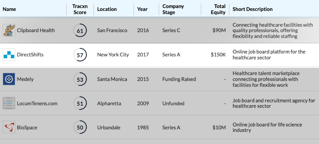Click the Medely blue circle logo
This screenshot has height=144, width=319.
click(9, 79)
